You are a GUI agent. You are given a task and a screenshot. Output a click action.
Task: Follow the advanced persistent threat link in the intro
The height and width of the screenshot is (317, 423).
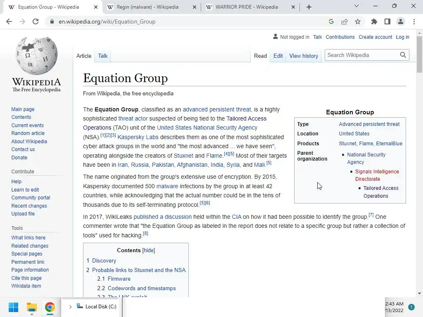(216, 109)
